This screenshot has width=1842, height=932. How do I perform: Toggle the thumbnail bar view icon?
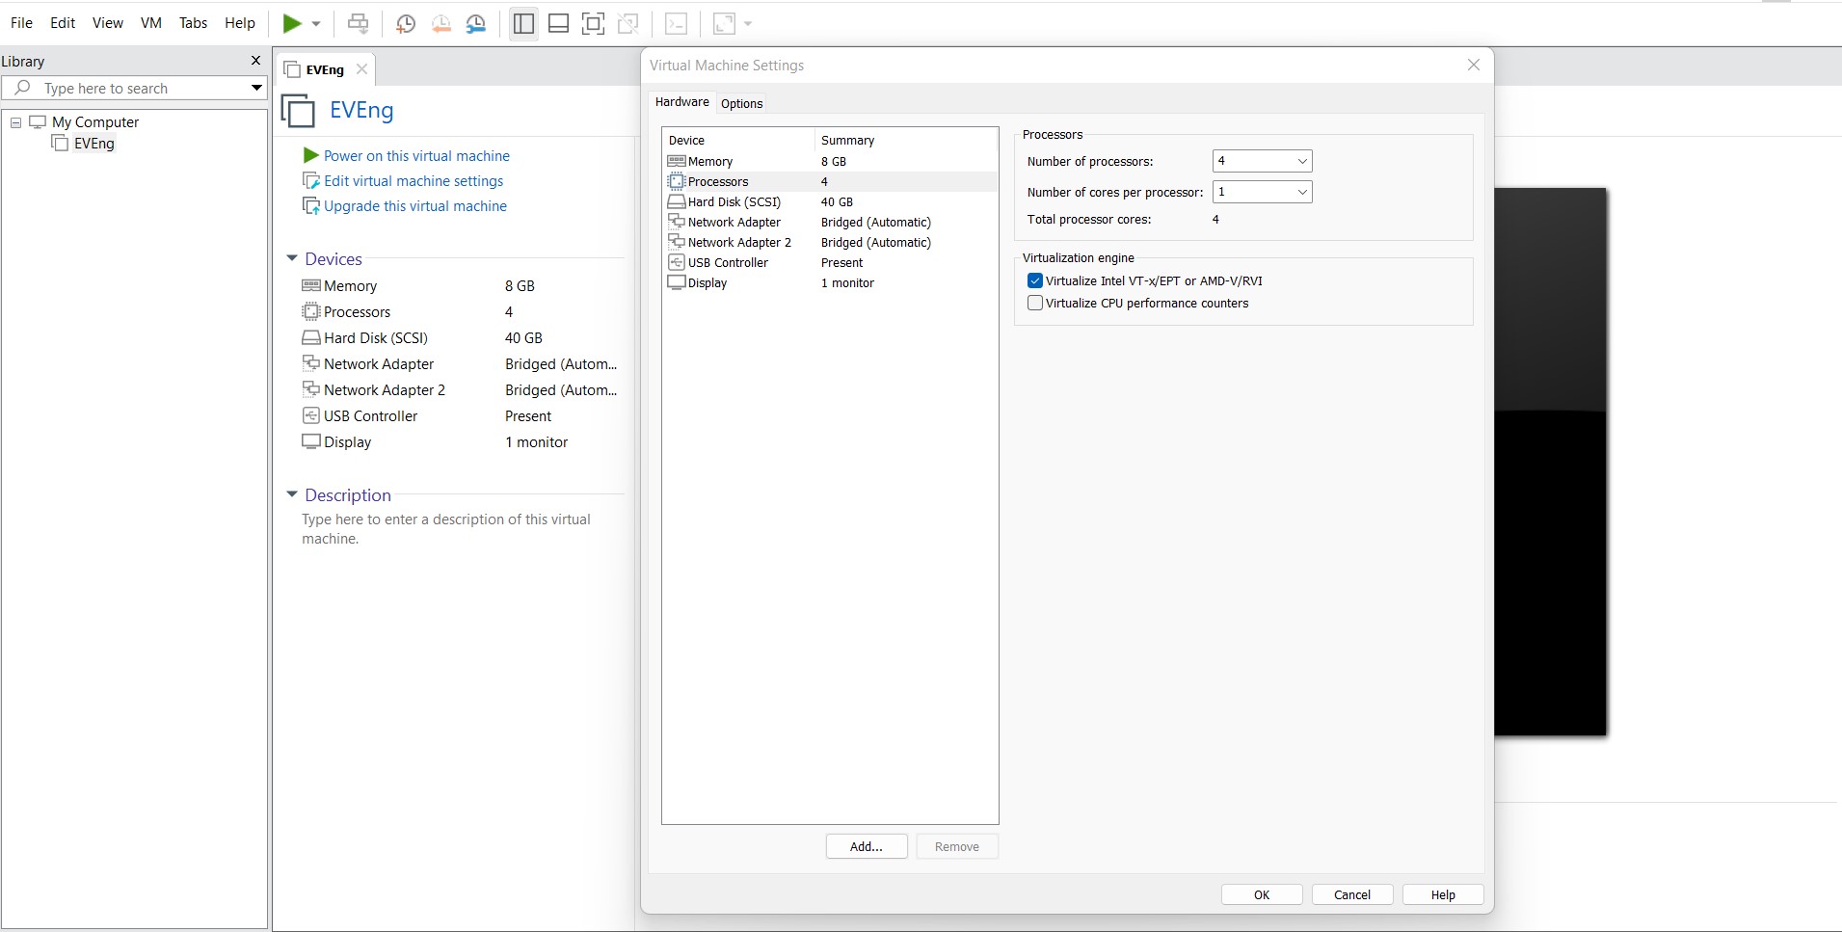(558, 24)
